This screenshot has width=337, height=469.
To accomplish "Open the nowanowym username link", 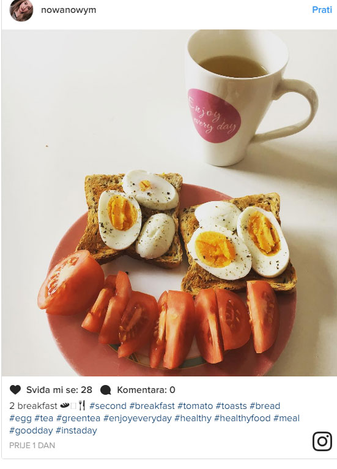I will 69,10.
